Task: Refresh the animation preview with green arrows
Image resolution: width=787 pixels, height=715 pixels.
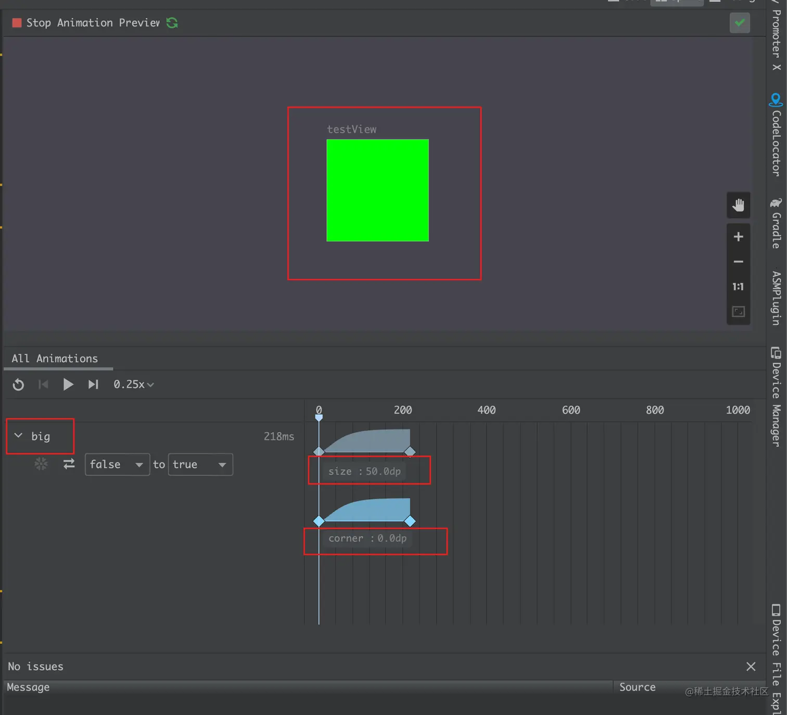Action: (x=172, y=23)
